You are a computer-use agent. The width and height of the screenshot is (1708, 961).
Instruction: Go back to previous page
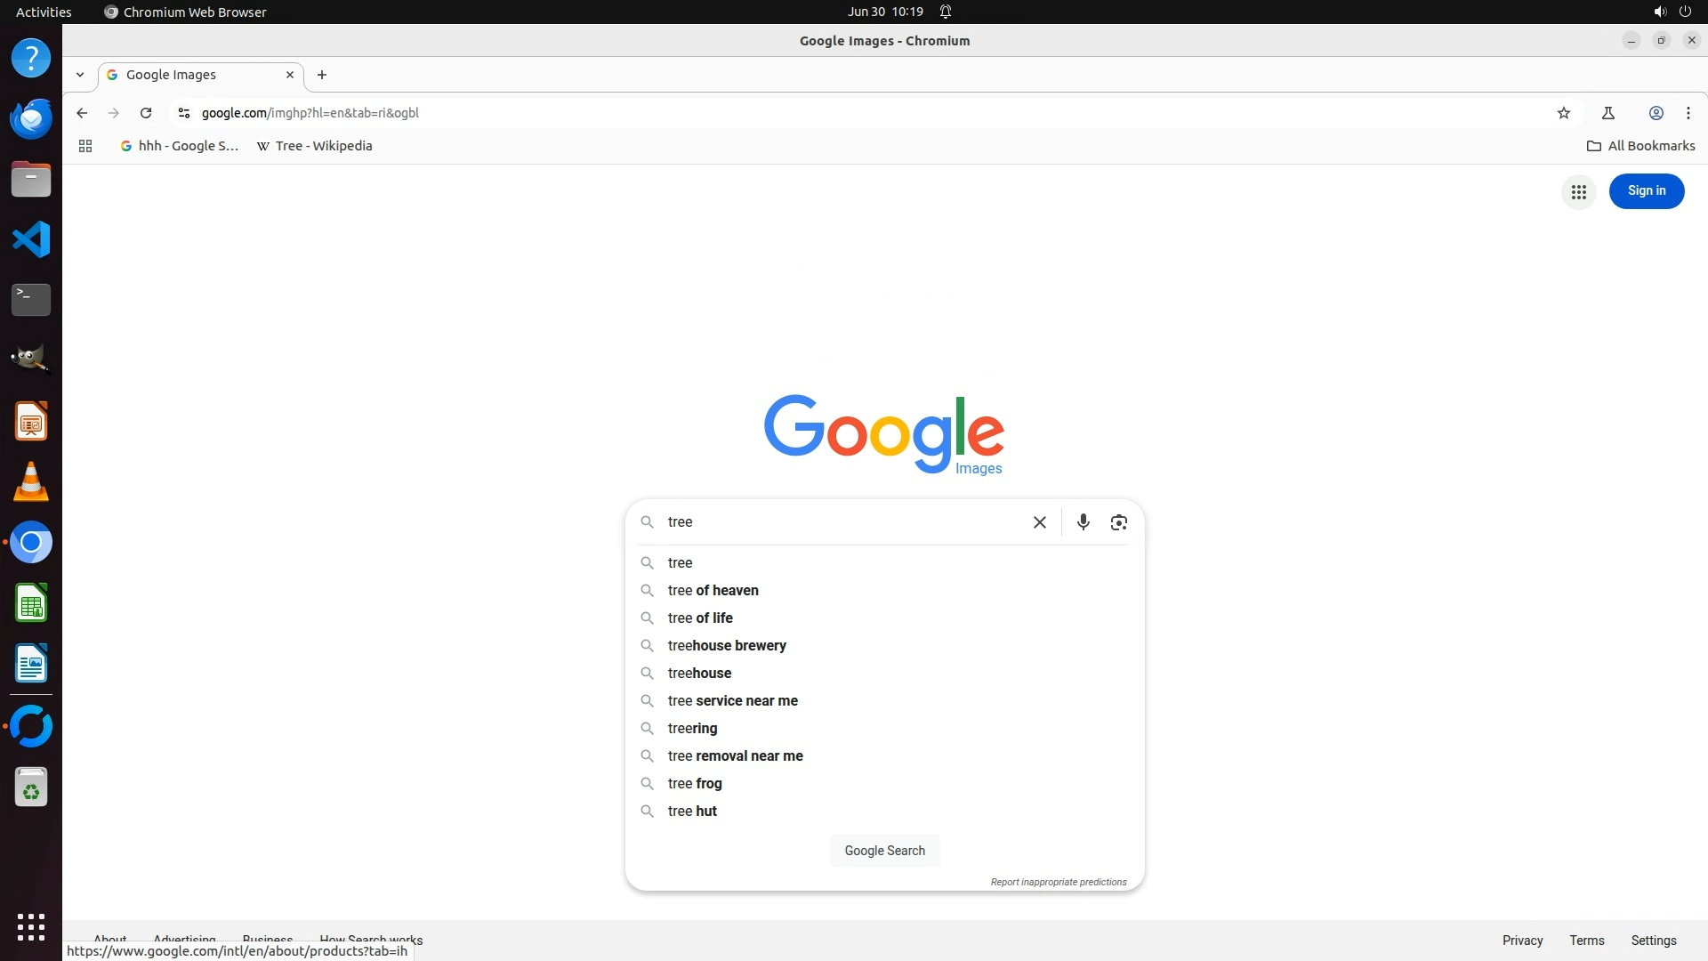pos(82,113)
